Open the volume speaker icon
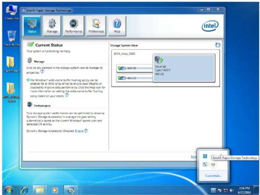 click(232, 191)
